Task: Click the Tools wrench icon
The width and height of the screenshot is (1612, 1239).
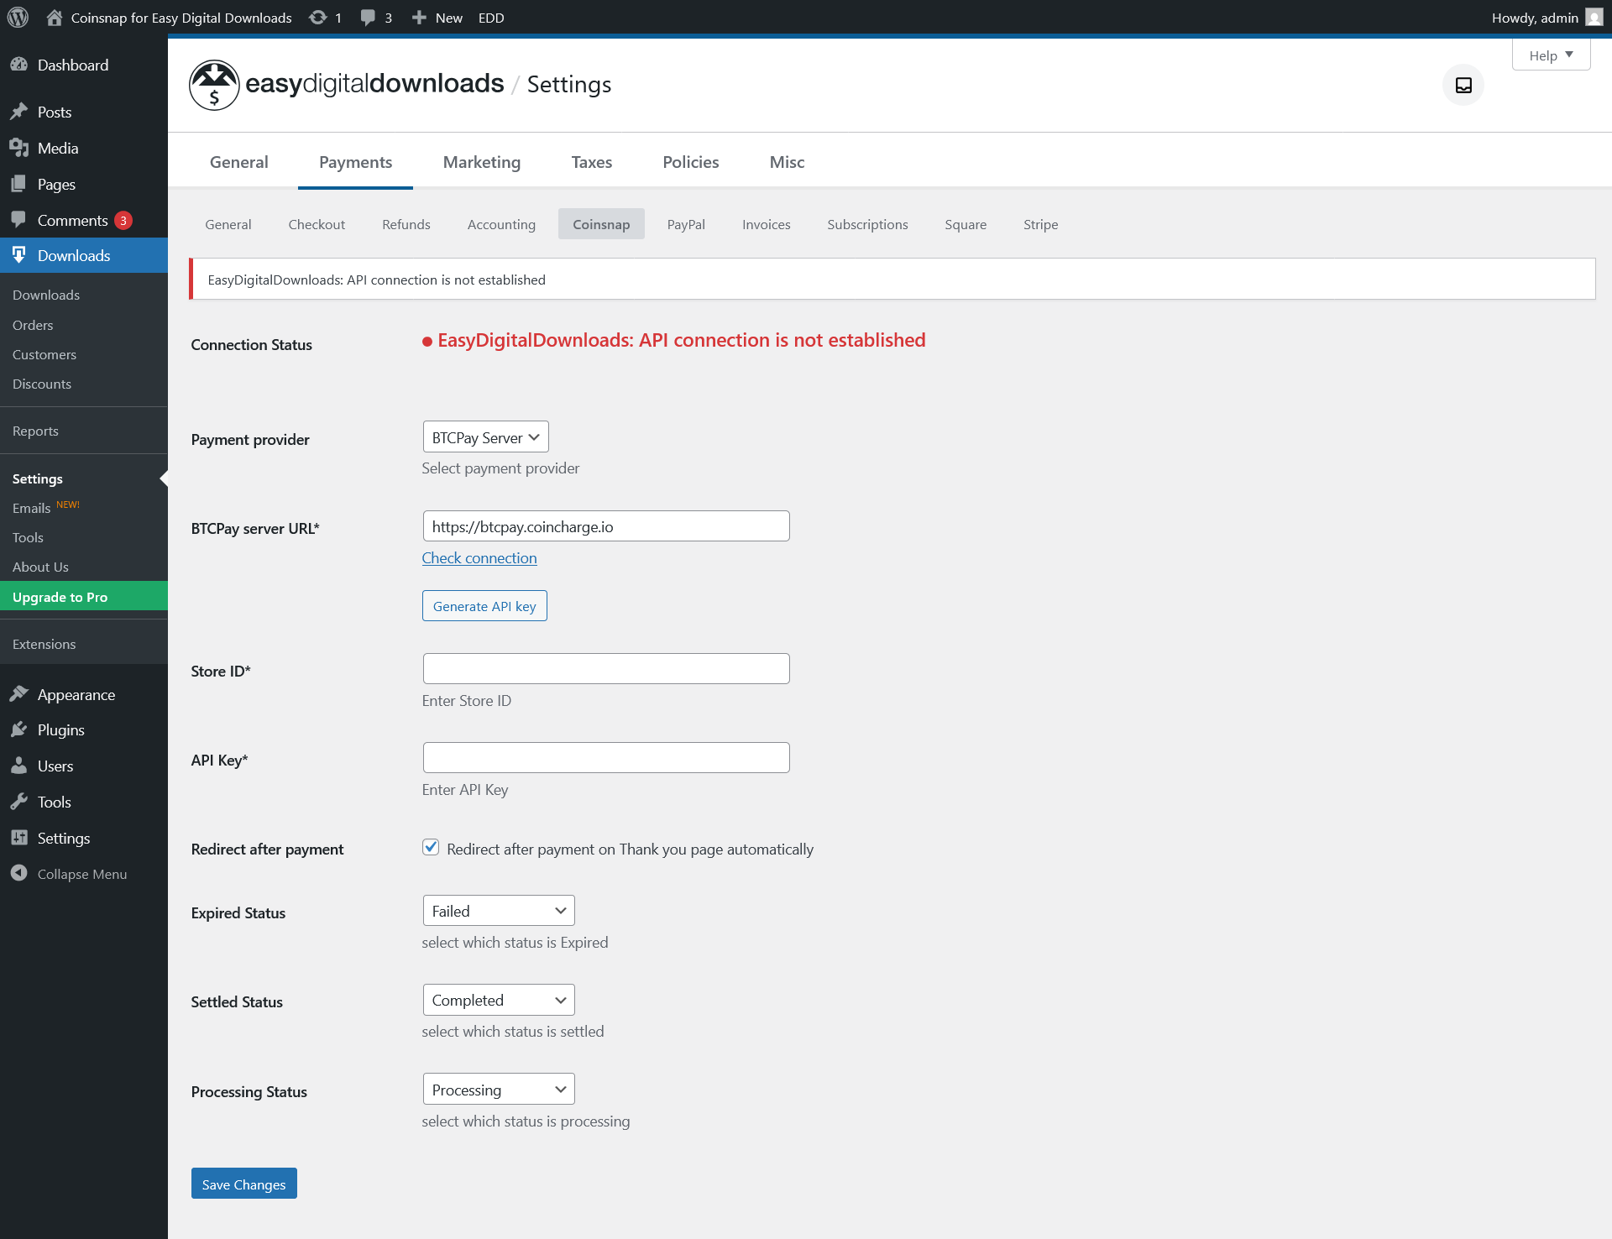Action: click(19, 802)
